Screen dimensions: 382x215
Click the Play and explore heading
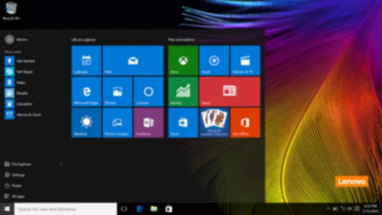(181, 40)
